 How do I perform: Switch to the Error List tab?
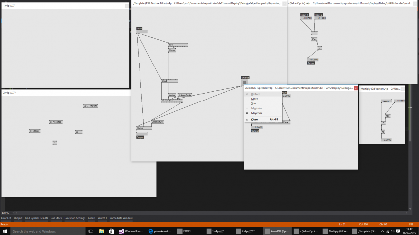tap(6, 218)
